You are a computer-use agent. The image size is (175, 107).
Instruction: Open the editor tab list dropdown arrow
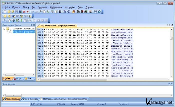click(x=170, y=25)
